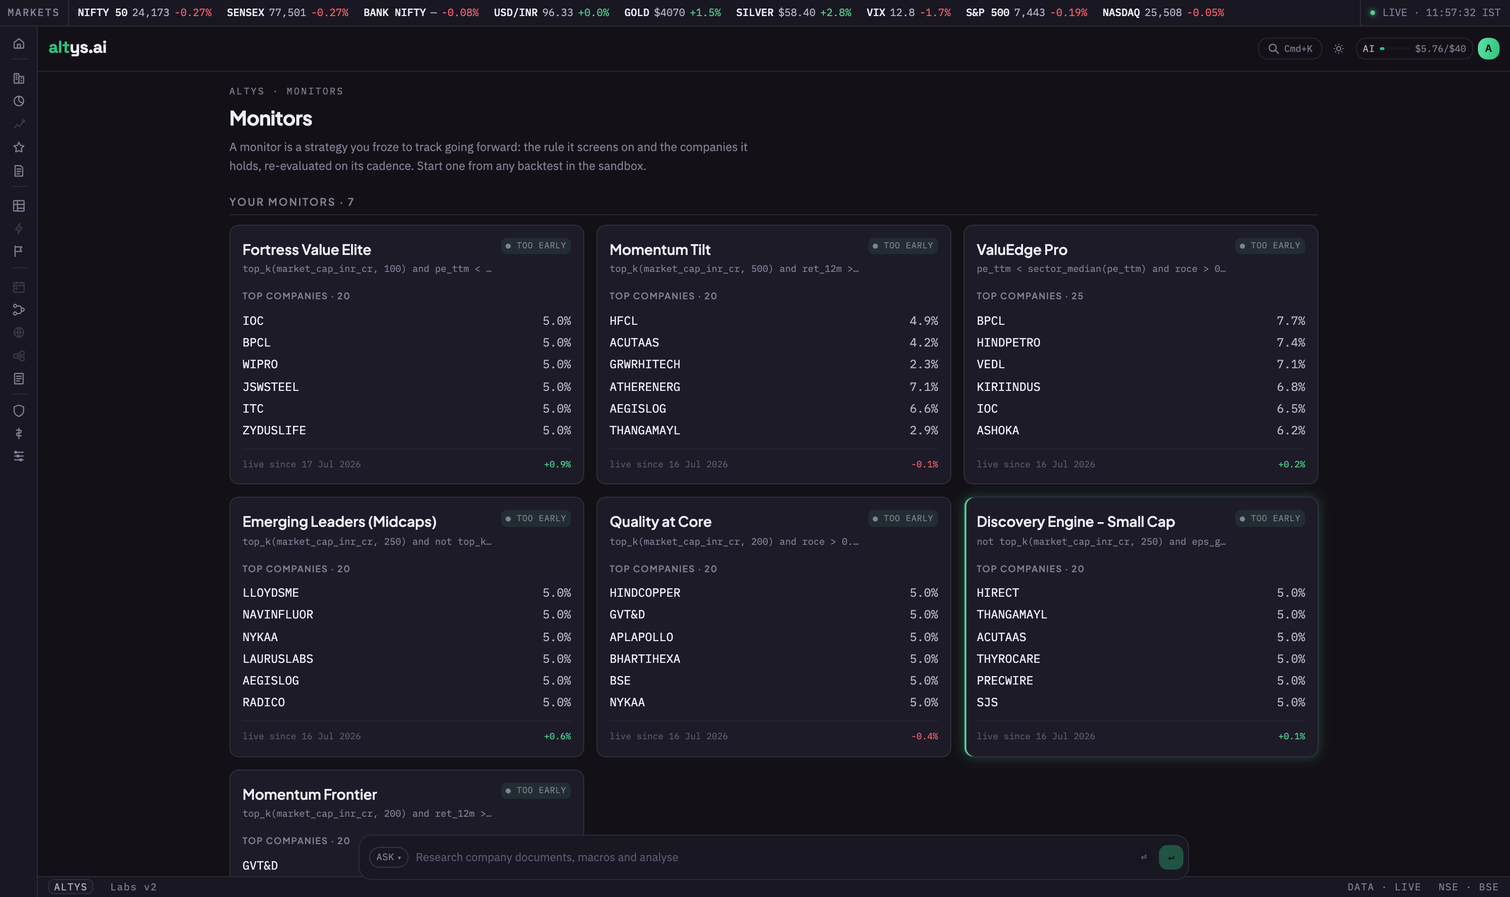Click the green send arrow button
The width and height of the screenshot is (1510, 897).
click(1171, 857)
